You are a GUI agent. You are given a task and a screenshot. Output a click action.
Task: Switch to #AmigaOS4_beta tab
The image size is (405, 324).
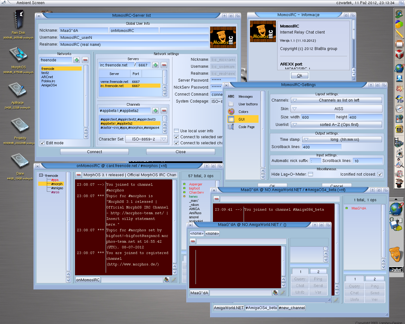point(261,308)
